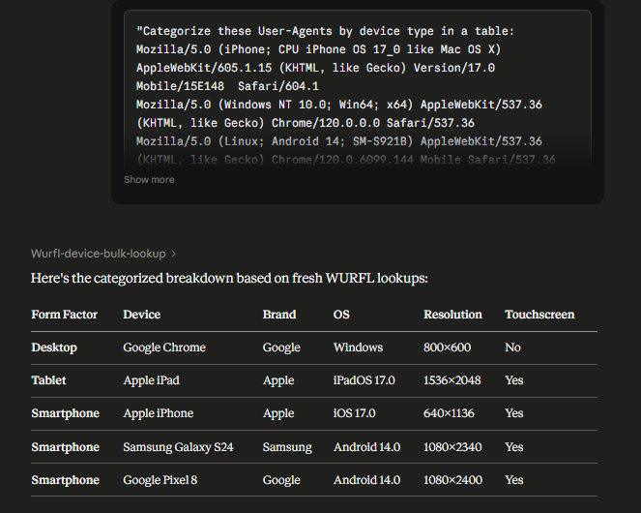Expand the Wurfl-device-bulk-lookup tool call
The height and width of the screenshot is (513, 641).
pos(103,254)
